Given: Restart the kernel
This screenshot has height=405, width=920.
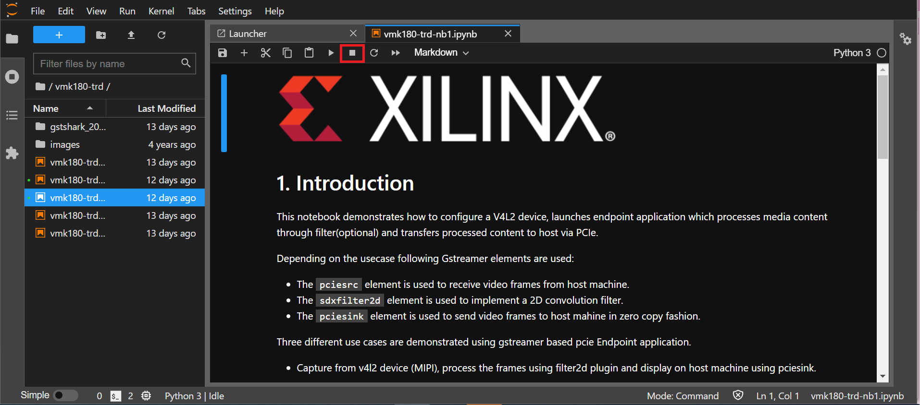Looking at the screenshot, I should 374,53.
